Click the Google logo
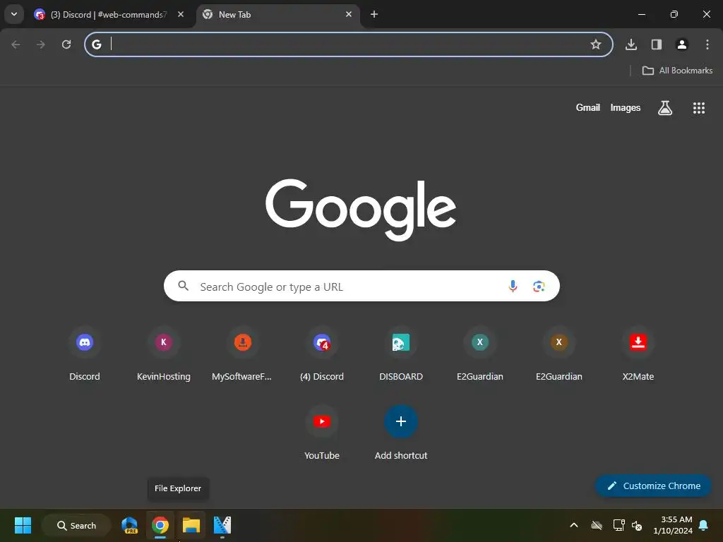Image resolution: width=723 pixels, height=542 pixels. pos(361,210)
